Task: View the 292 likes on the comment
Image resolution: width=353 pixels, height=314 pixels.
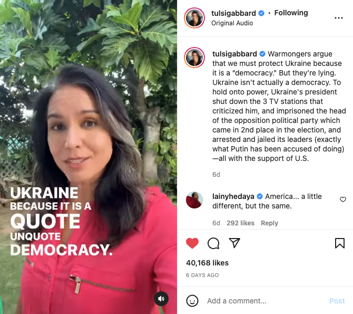Action: tap(240, 223)
